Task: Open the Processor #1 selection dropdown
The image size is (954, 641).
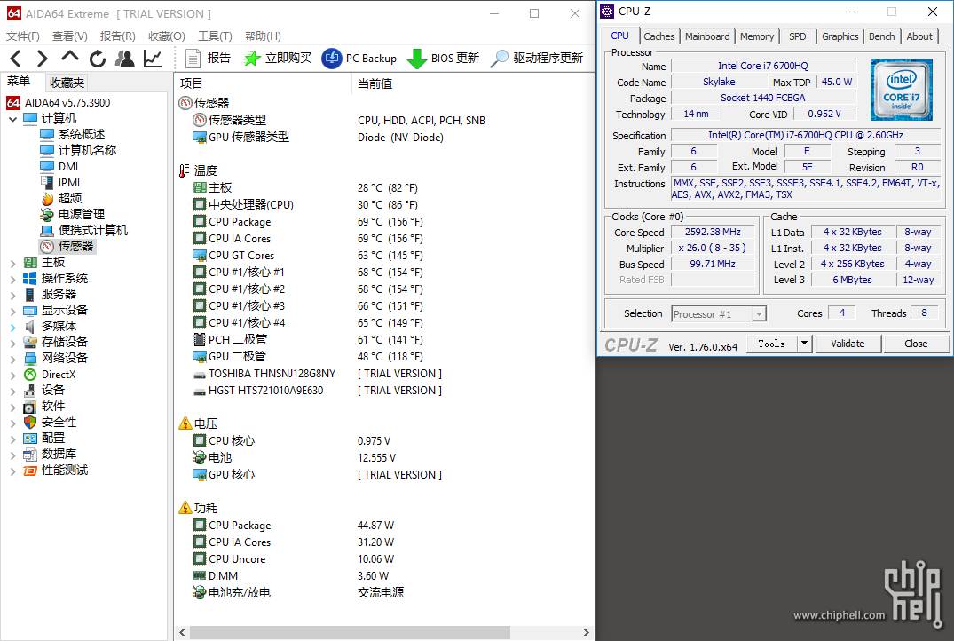Action: (x=719, y=314)
